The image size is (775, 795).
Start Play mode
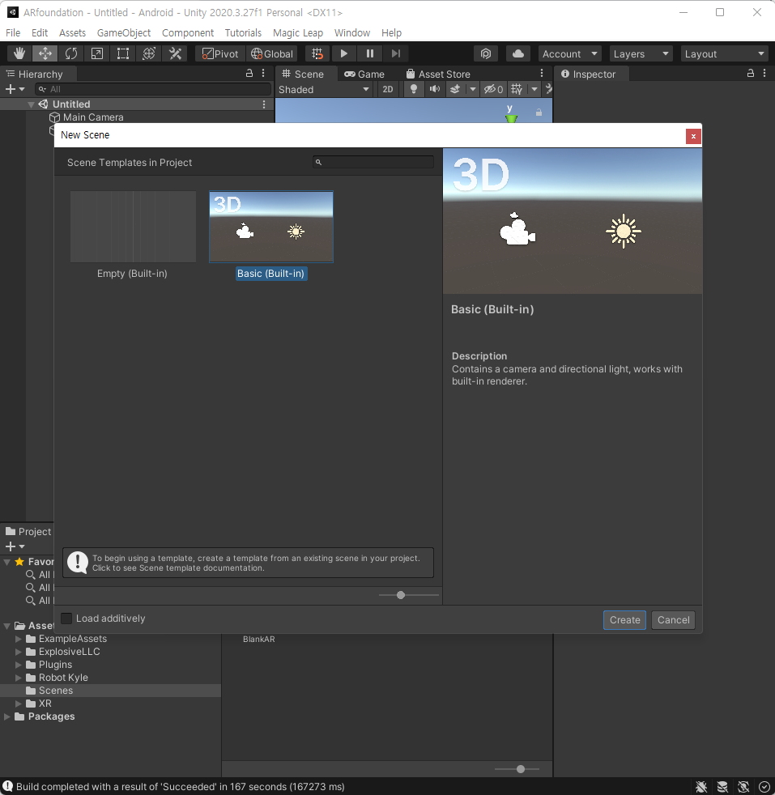click(344, 53)
